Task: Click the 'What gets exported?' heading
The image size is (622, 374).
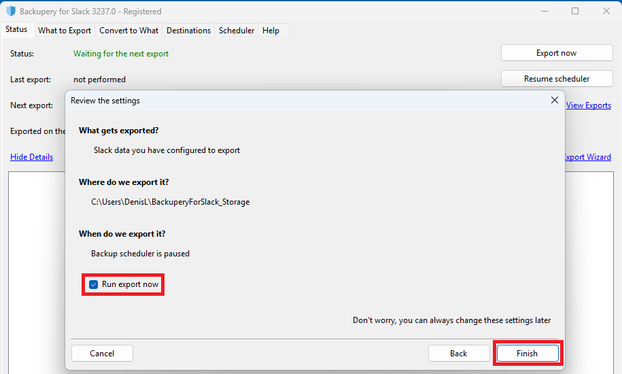Action: (x=118, y=131)
